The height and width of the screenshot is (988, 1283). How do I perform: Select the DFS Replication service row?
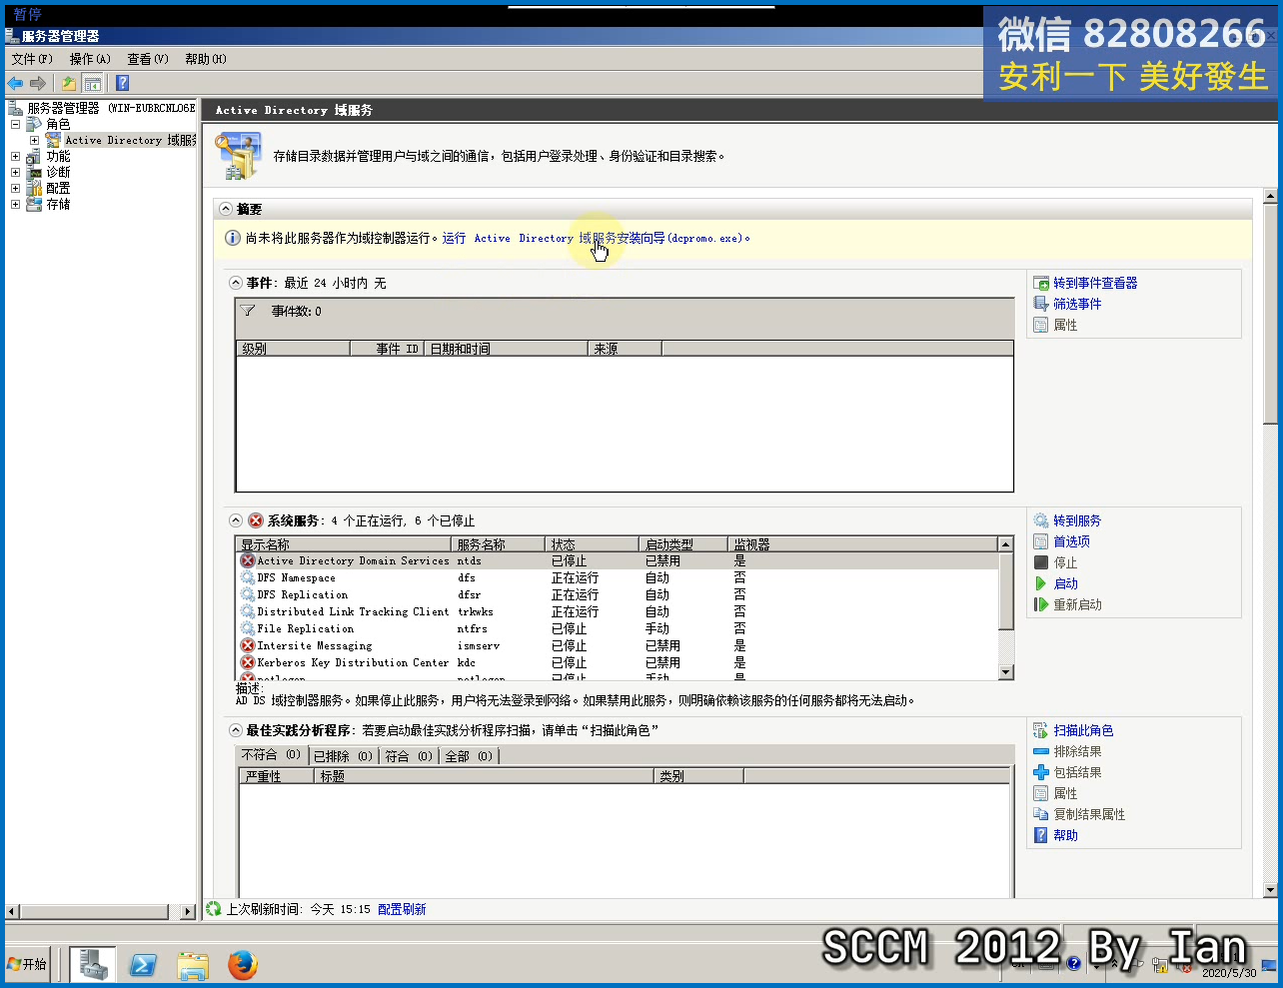(x=618, y=595)
